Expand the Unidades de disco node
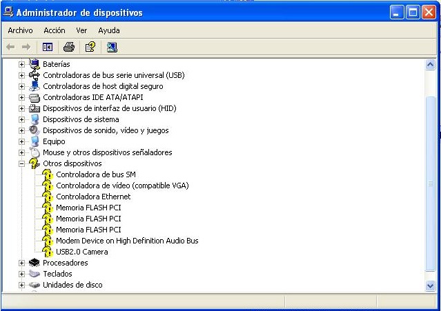Image resolution: width=441 pixels, height=311 pixels. tap(21, 285)
